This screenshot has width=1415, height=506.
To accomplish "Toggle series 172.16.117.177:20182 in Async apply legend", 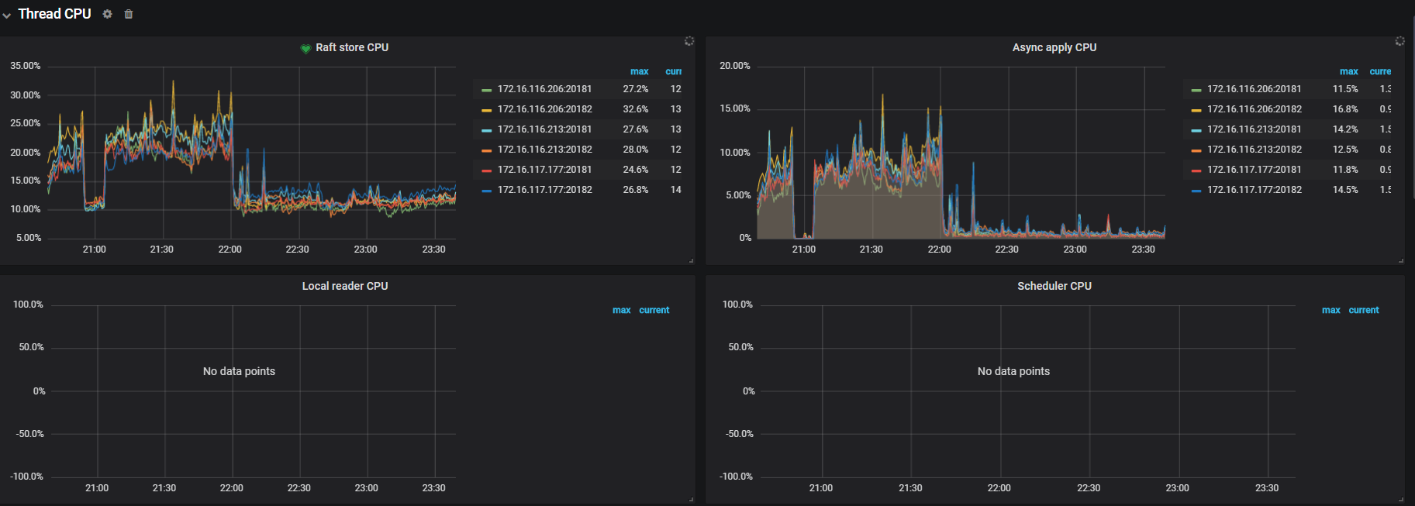I will 1254,190.
